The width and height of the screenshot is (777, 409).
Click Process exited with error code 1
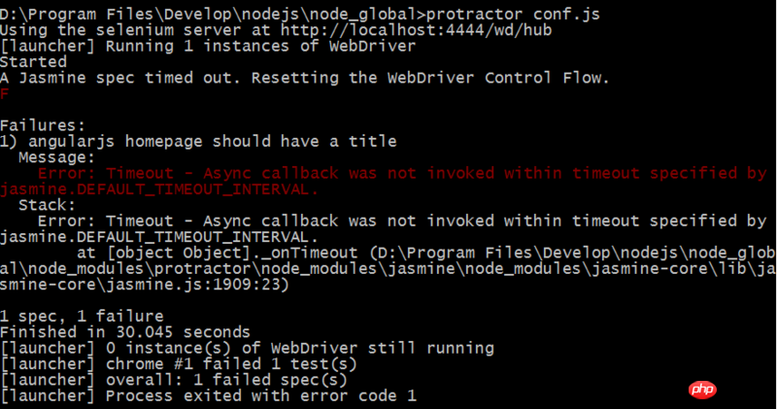click(x=261, y=395)
